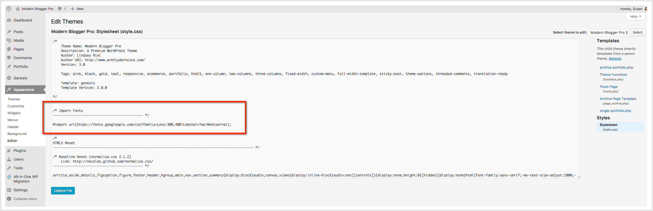The image size is (653, 211).
Task: Click the textarea resize handle corner
Action: (x=579, y=176)
